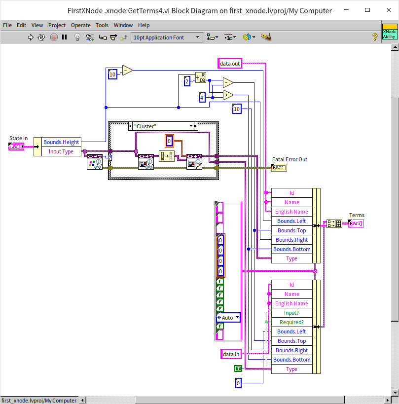The image size is (399, 404).
Task: Click the Run arrow button
Action: (x=31, y=37)
